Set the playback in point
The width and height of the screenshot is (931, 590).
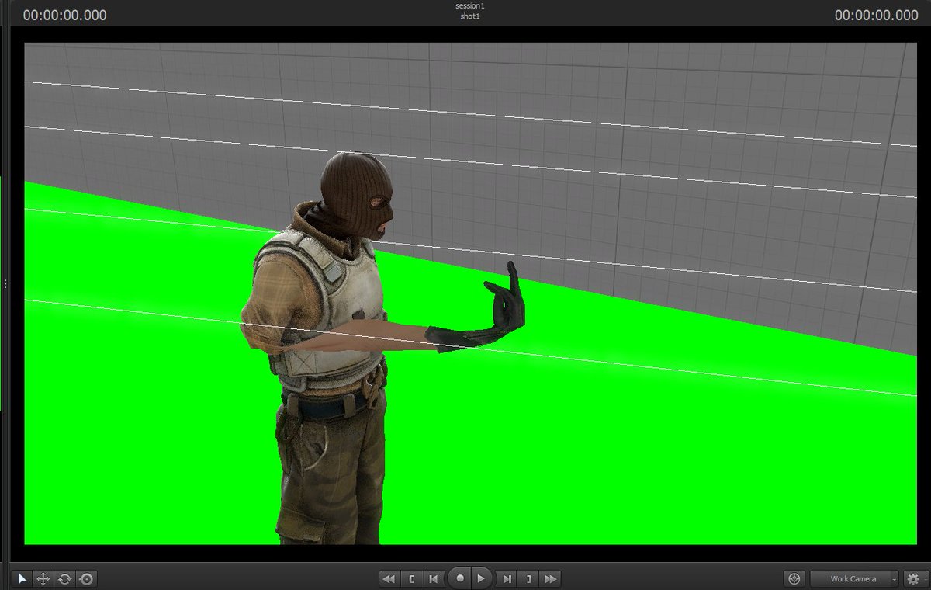click(x=411, y=578)
